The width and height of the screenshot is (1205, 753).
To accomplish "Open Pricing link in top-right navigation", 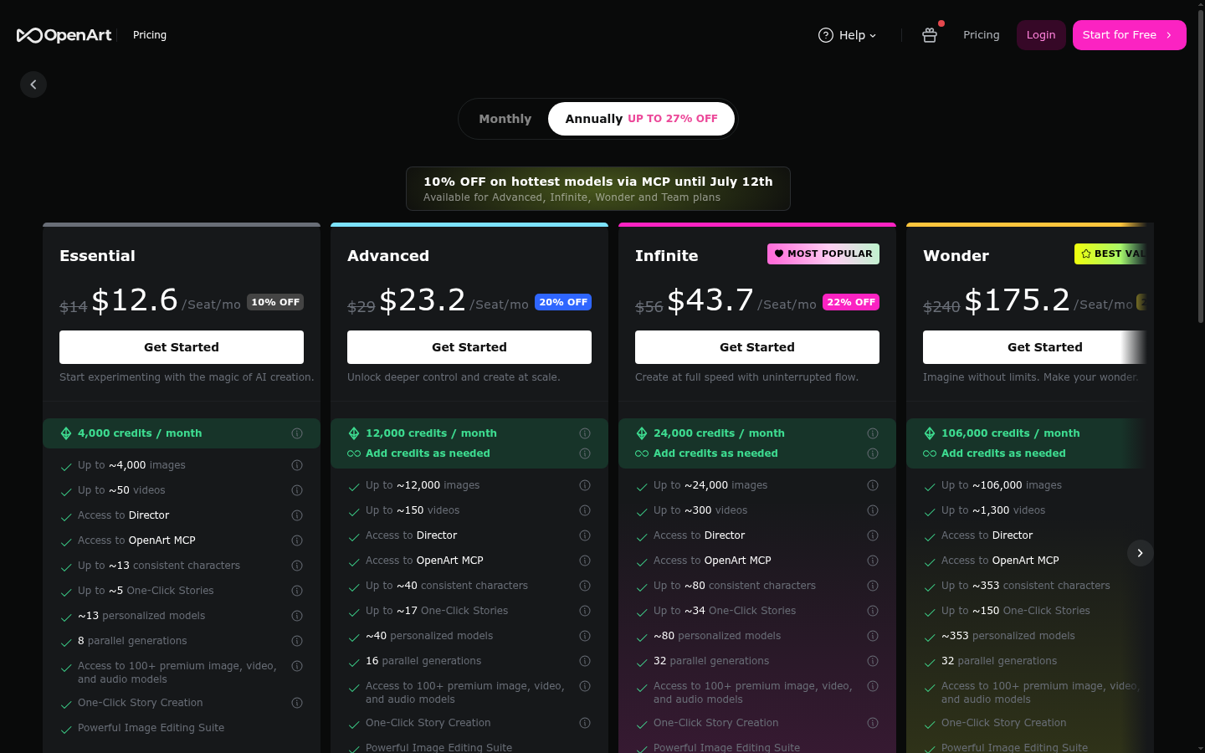I will (982, 35).
